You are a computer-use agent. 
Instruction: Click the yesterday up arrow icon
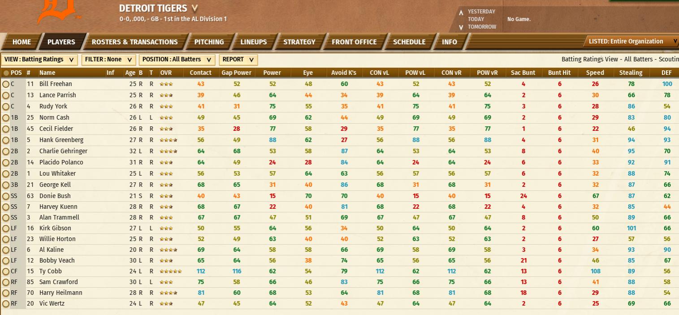[461, 13]
